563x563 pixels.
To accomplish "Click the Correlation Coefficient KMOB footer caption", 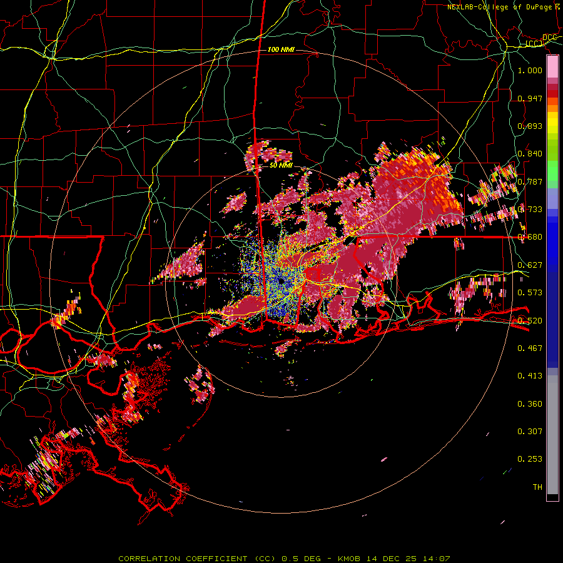I will click(284, 559).
